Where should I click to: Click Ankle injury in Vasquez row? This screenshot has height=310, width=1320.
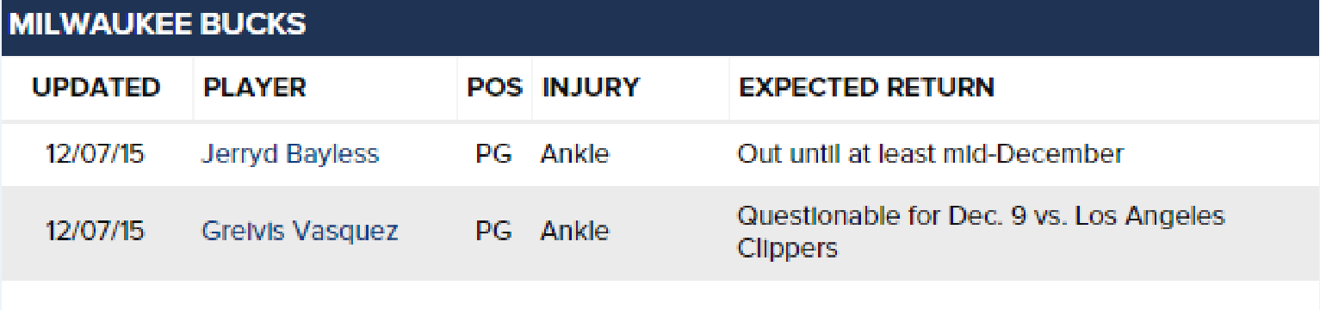tap(575, 232)
